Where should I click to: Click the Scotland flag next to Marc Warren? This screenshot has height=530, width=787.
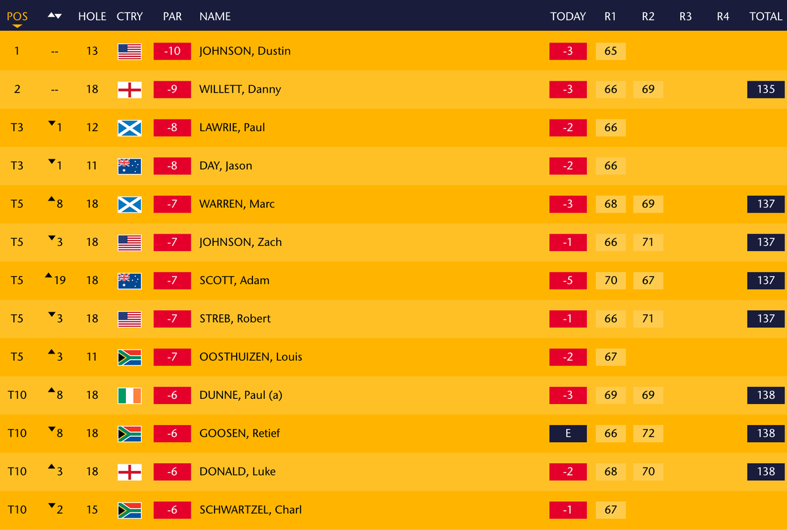[129, 204]
